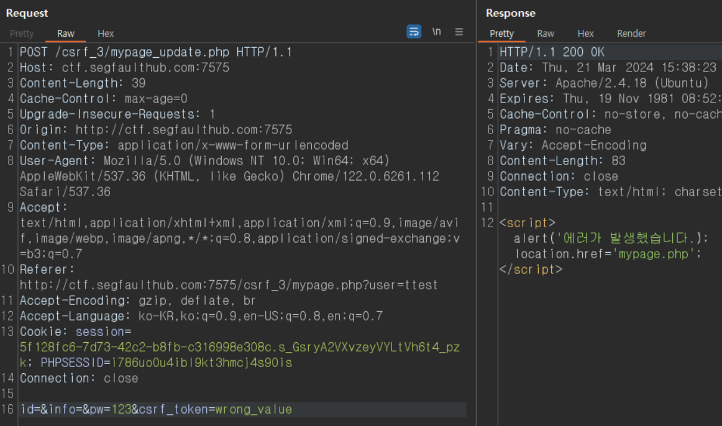Toggle the show non-printable chars \n icon
Viewport: 722px width, 426px height.
coord(437,32)
